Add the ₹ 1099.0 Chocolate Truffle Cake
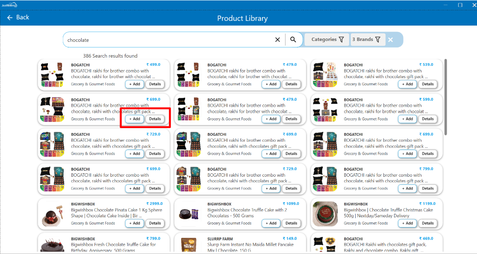Image resolution: width=477 pixels, height=254 pixels. [x=271, y=223]
